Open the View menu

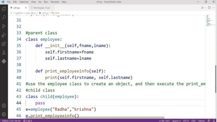[x=33, y=2]
